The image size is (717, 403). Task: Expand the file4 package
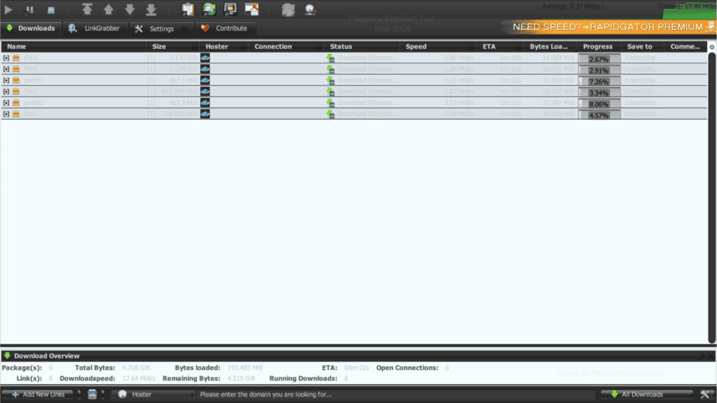[x=6, y=69]
